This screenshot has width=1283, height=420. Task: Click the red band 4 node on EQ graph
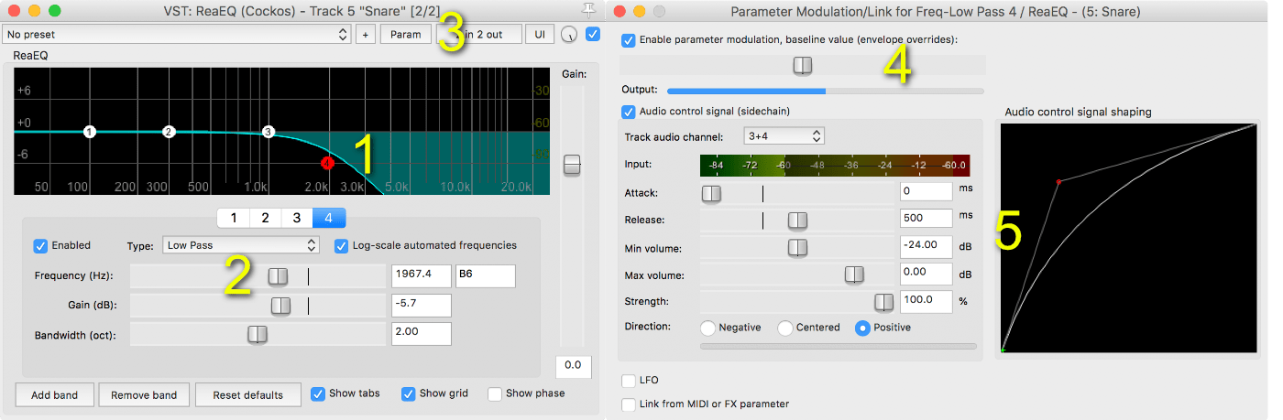(x=327, y=163)
